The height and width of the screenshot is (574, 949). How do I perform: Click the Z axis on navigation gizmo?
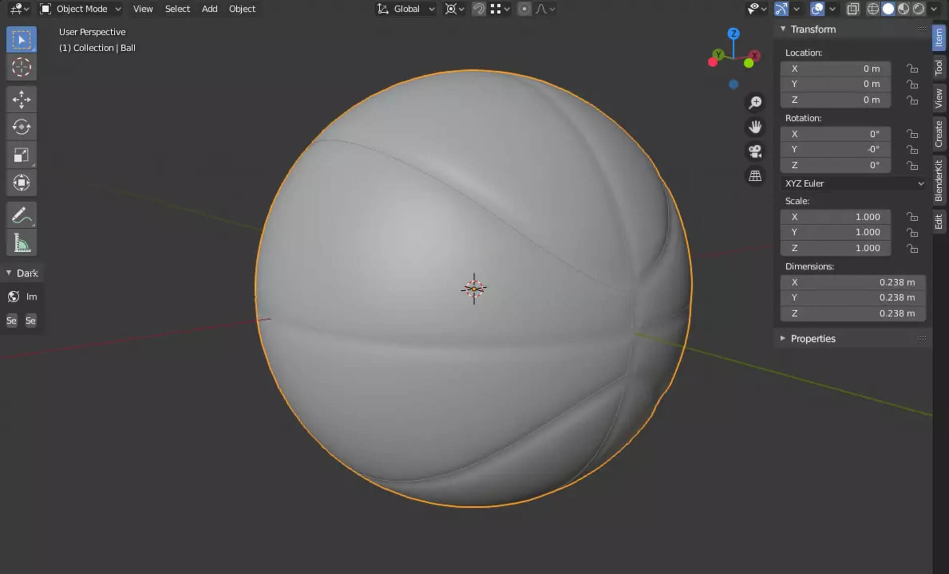(733, 34)
